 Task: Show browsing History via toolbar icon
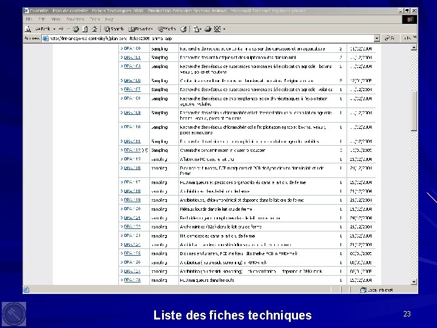(x=183, y=29)
